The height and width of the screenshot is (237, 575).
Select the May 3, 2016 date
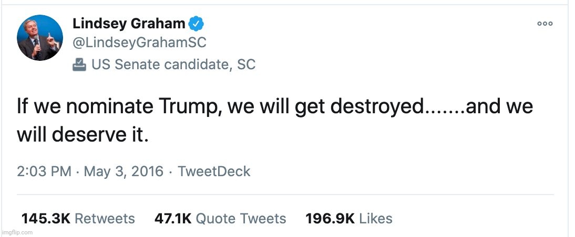pyautogui.click(x=124, y=171)
